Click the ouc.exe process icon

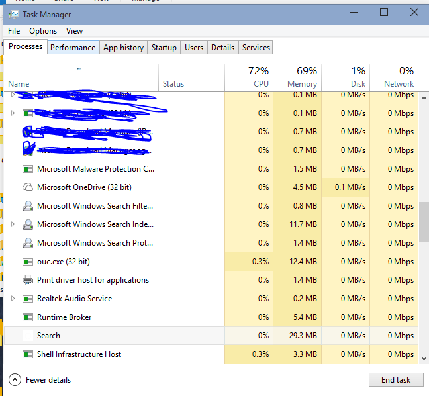click(28, 262)
